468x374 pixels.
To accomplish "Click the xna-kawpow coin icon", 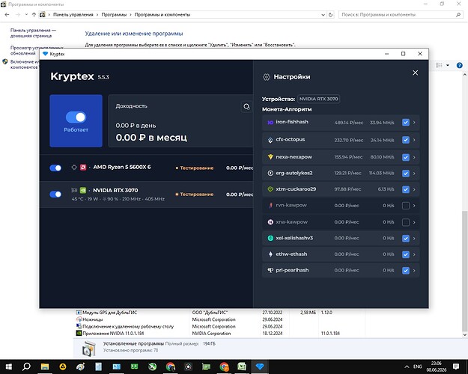I will pos(270,222).
